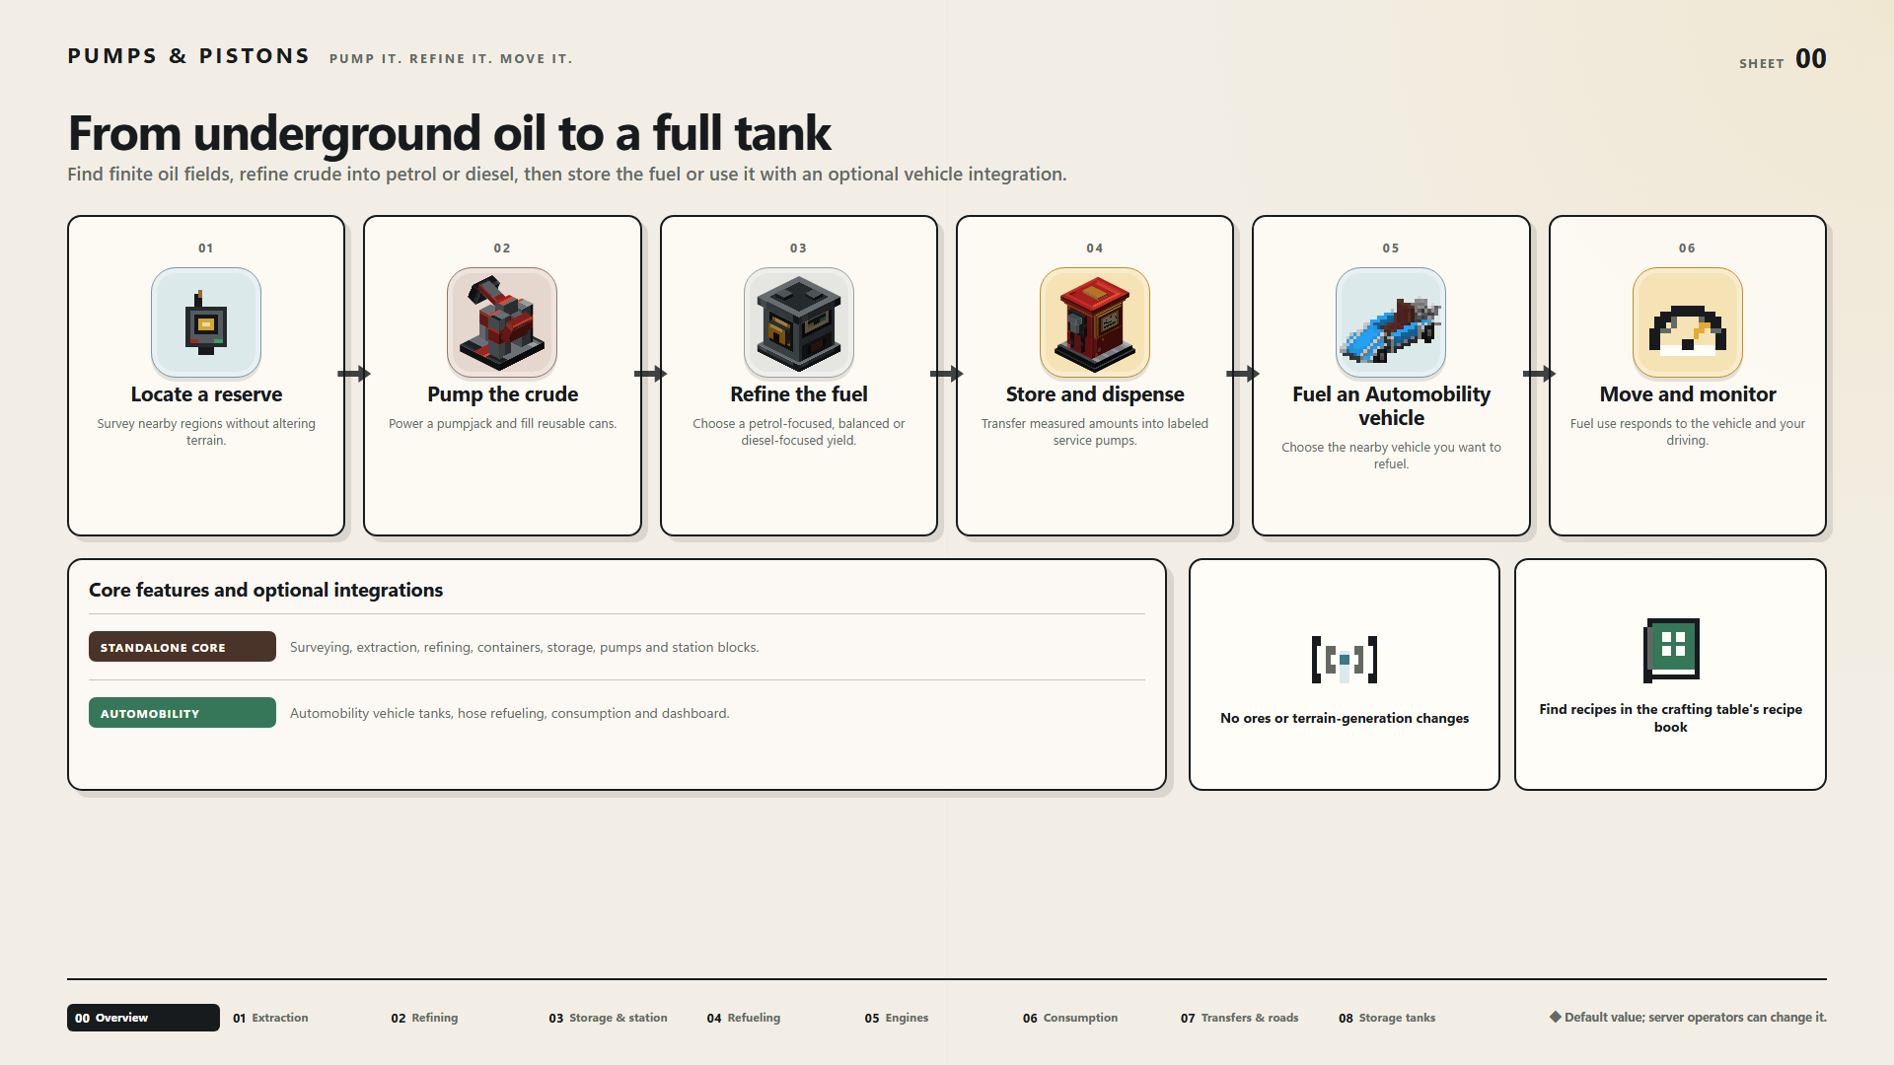Click the Move and monitor heading
The width and height of the screenshot is (1894, 1065).
pyautogui.click(x=1688, y=394)
